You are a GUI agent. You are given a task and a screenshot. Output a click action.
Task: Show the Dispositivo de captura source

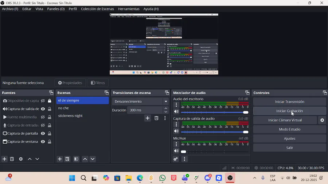(43, 101)
